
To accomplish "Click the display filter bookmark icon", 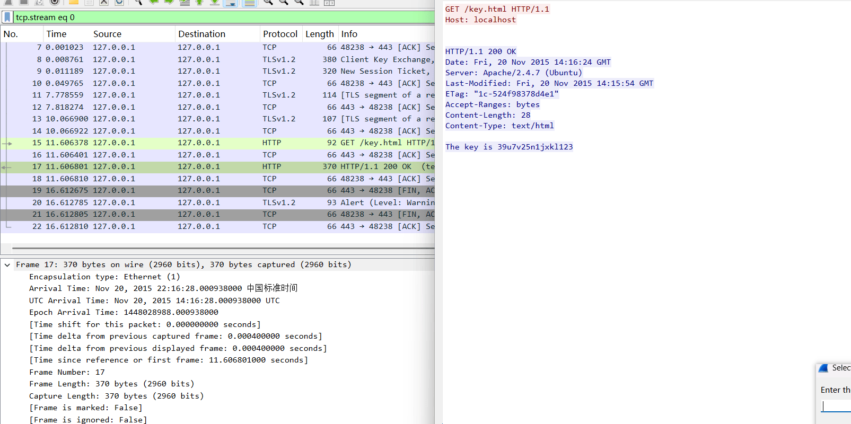I will click(7, 17).
